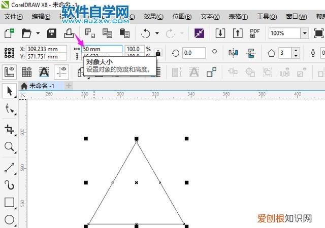This screenshot has width=325, height=228.
Task: Open the Edit menu 编辑(E)
Action: [41, 17]
